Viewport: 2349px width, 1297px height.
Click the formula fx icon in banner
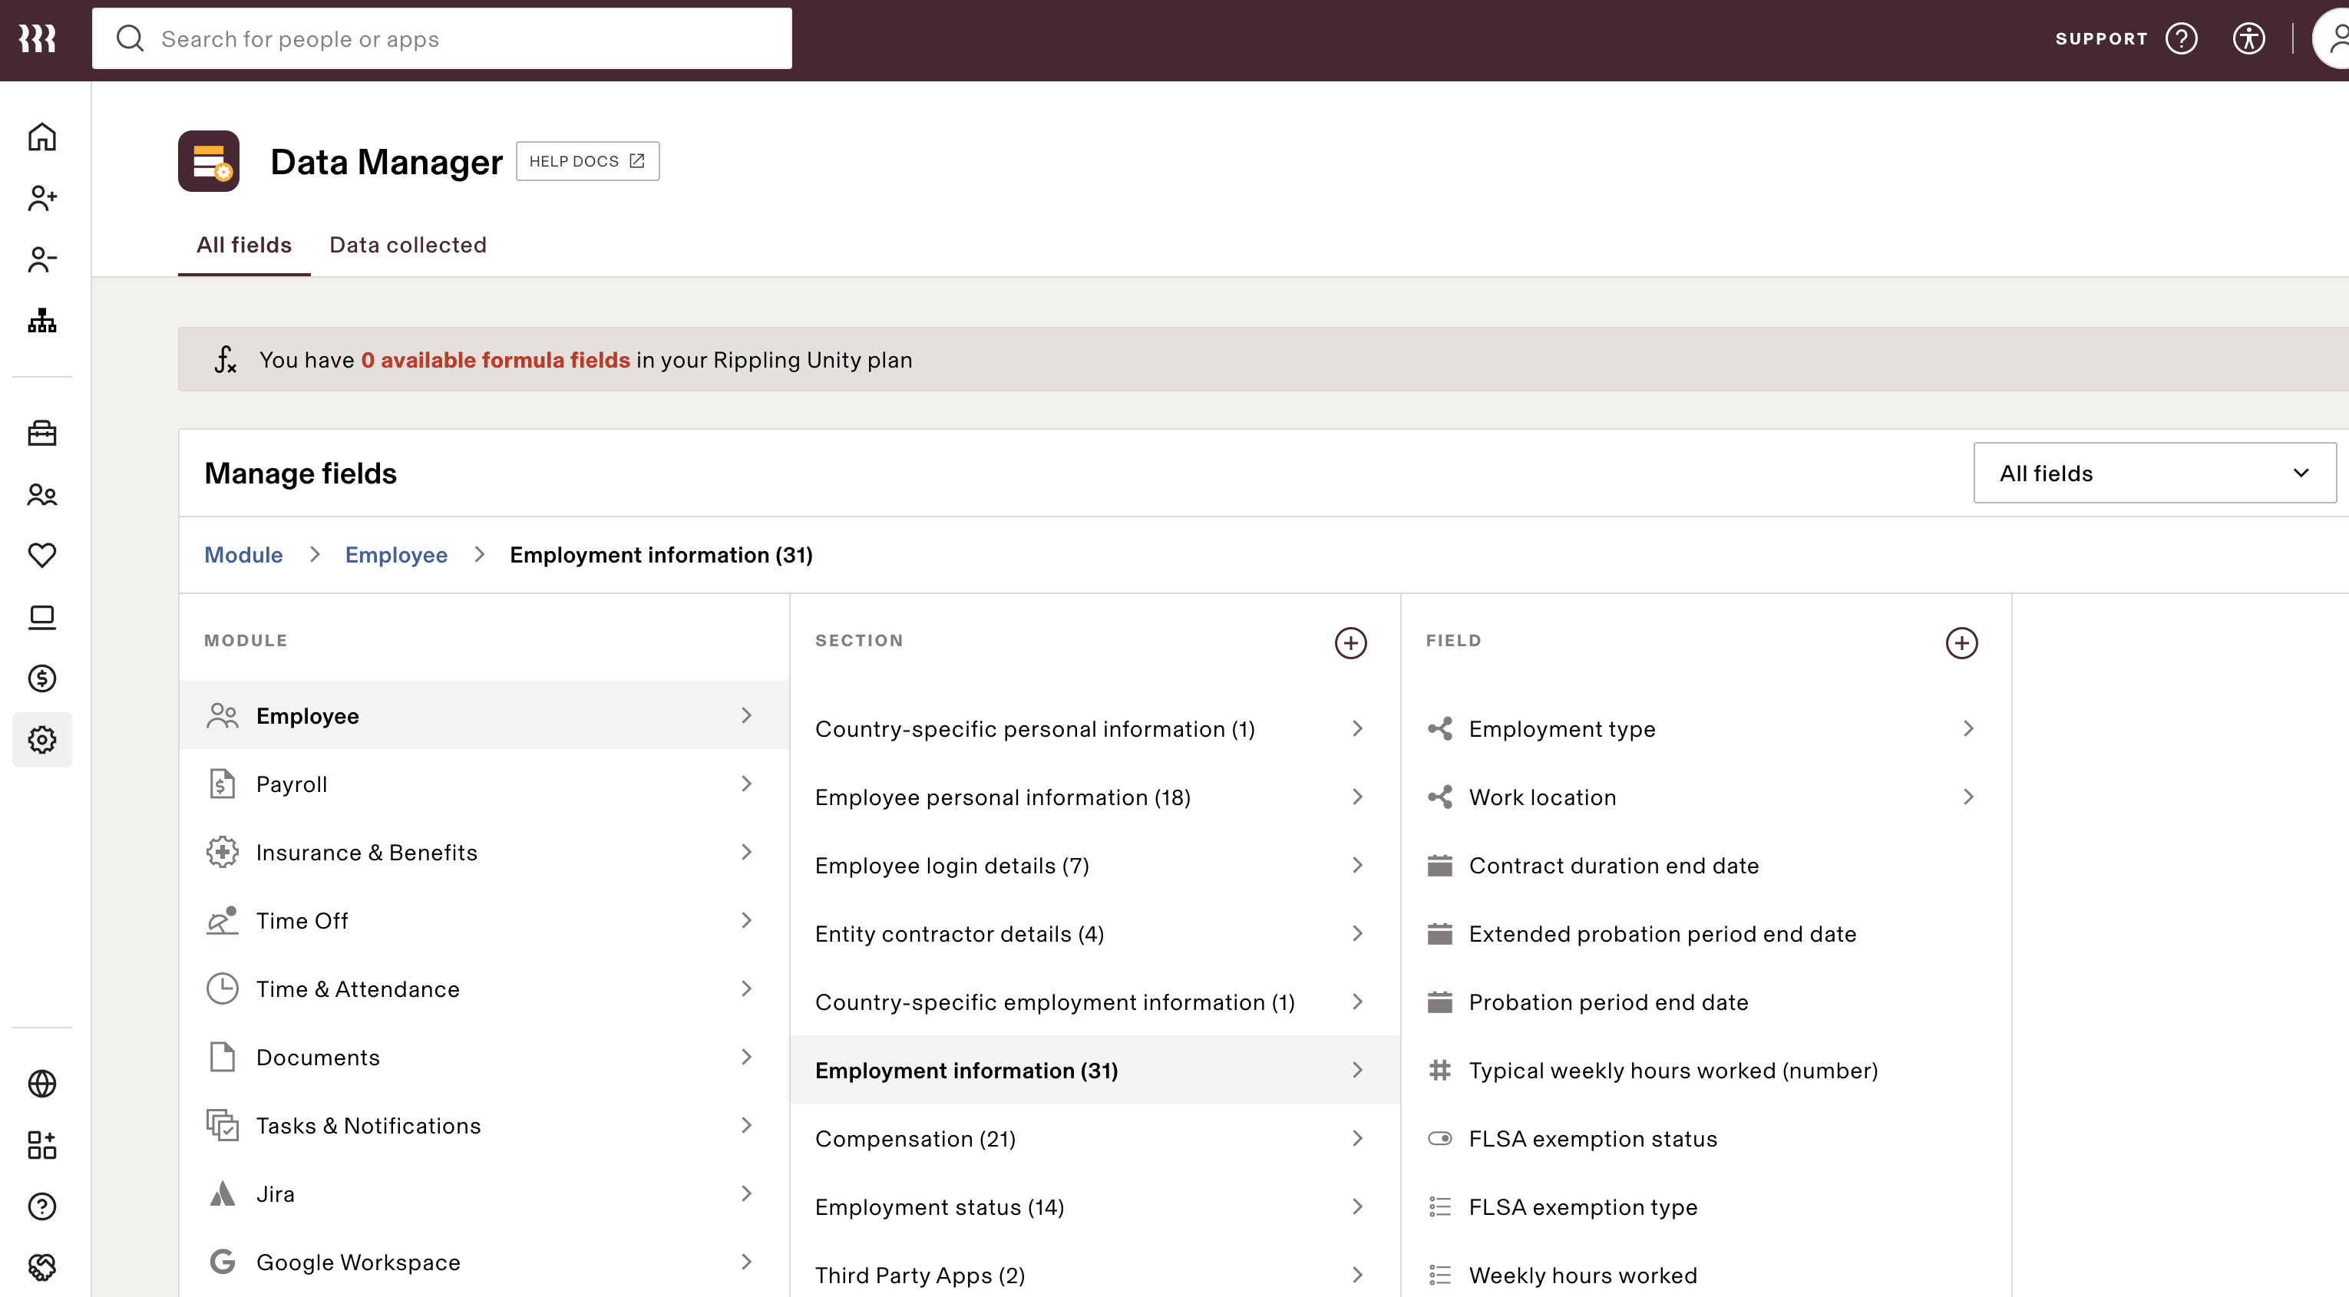tap(225, 359)
